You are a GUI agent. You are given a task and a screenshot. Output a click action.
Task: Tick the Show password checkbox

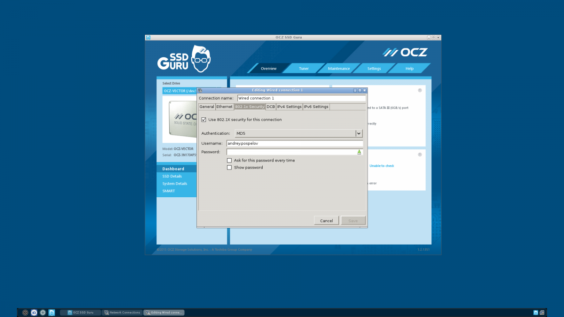coord(229,168)
